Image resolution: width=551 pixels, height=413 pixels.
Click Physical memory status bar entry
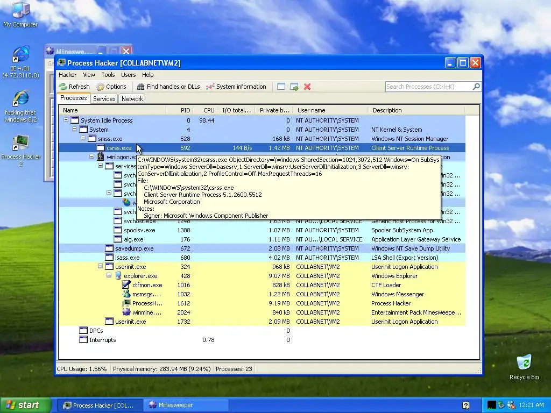(x=161, y=369)
